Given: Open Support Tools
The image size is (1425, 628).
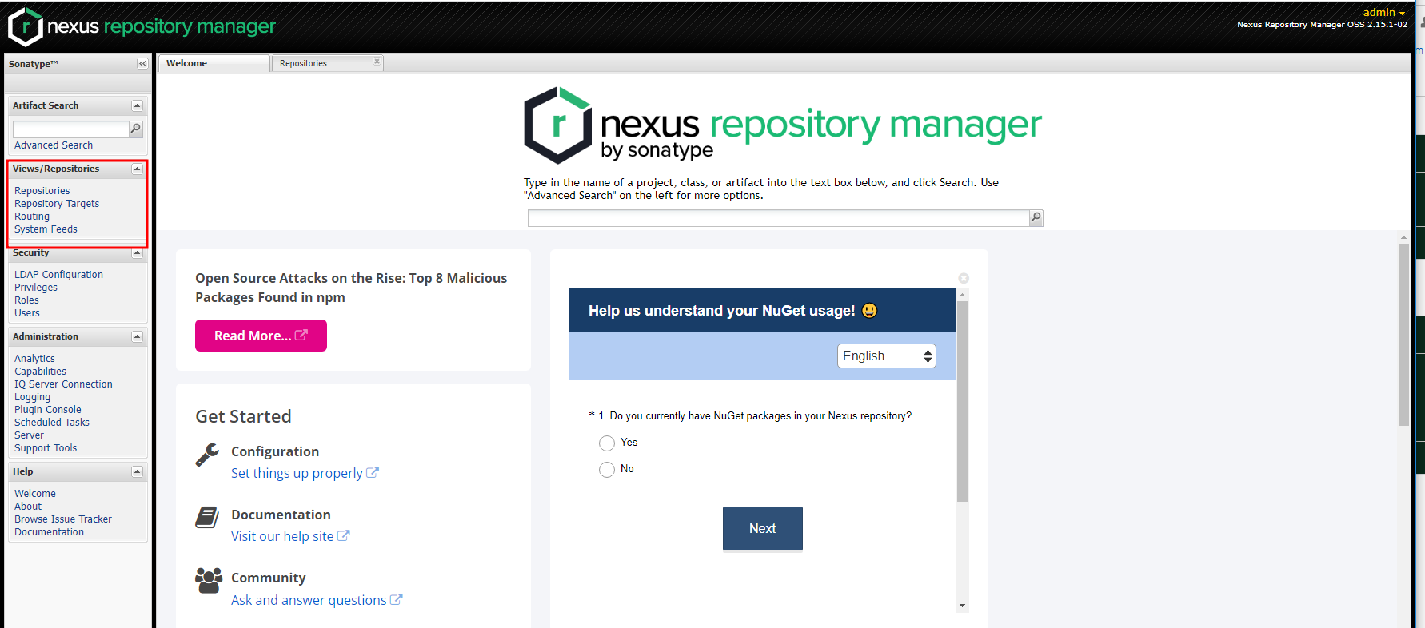Looking at the screenshot, I should click(46, 448).
